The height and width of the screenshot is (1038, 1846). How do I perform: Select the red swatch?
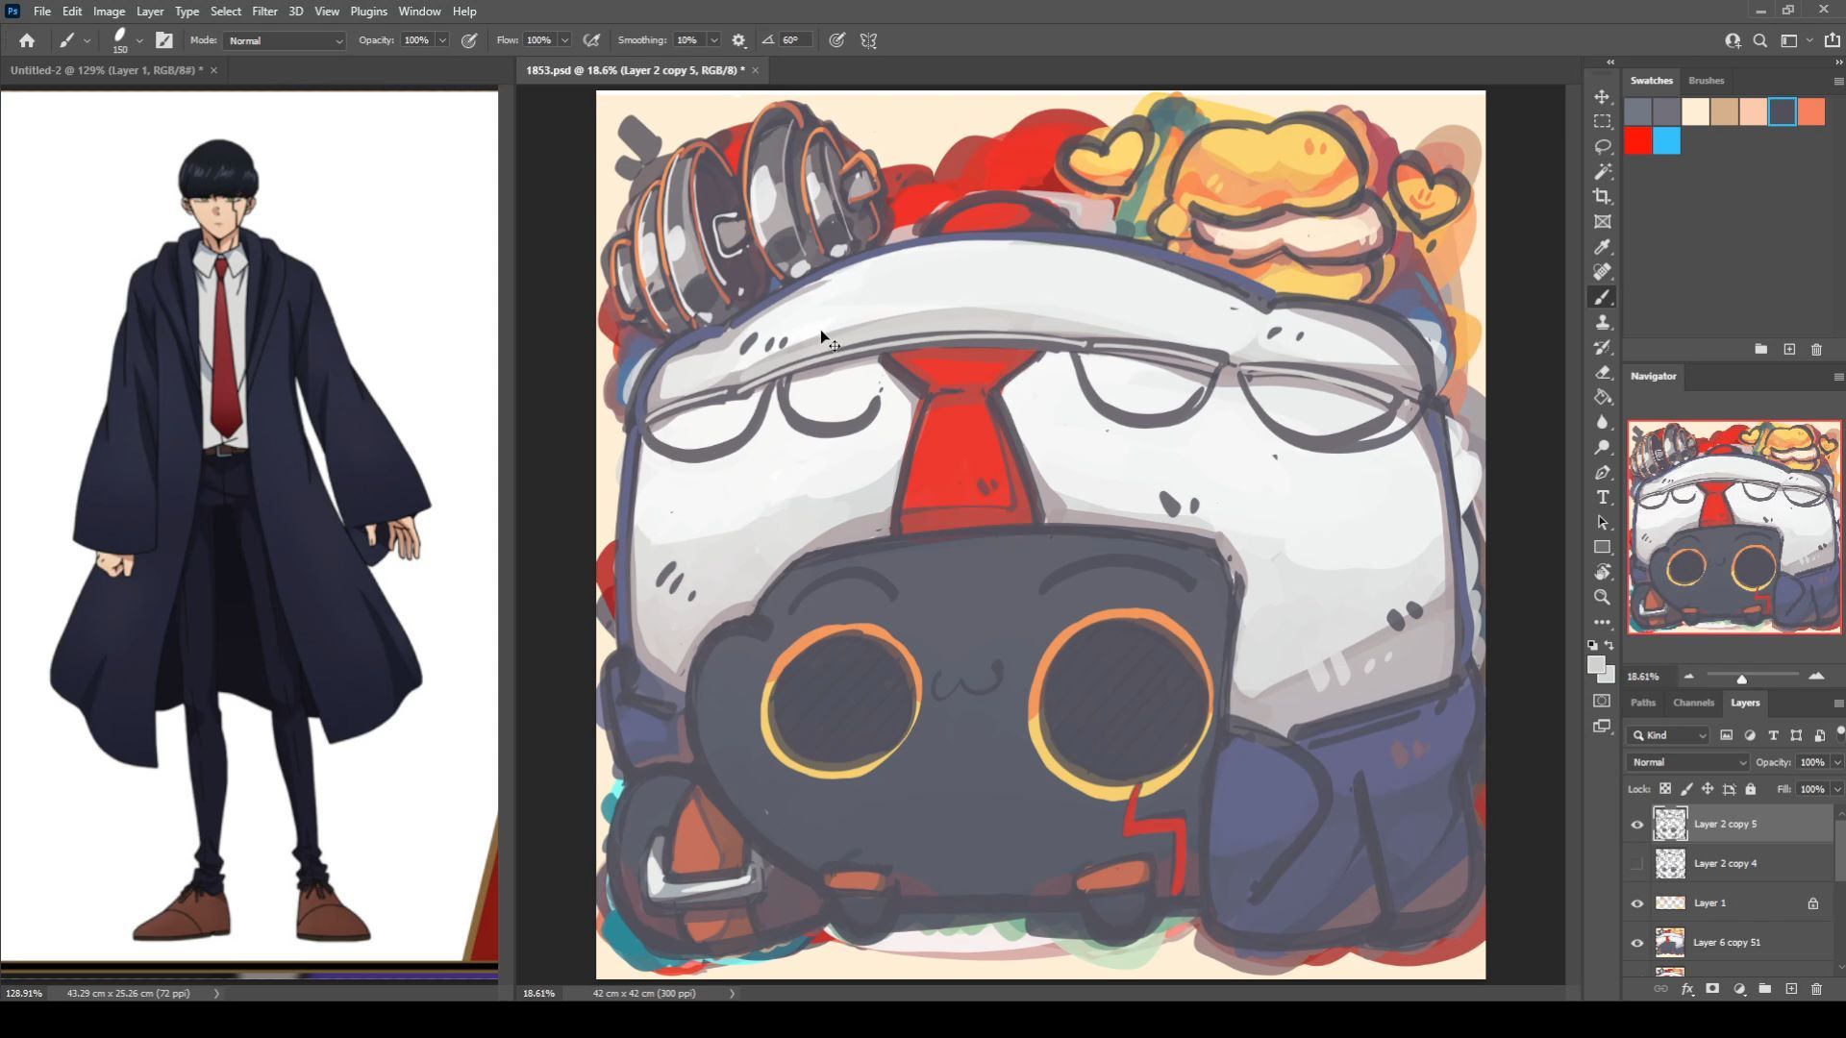1638,141
